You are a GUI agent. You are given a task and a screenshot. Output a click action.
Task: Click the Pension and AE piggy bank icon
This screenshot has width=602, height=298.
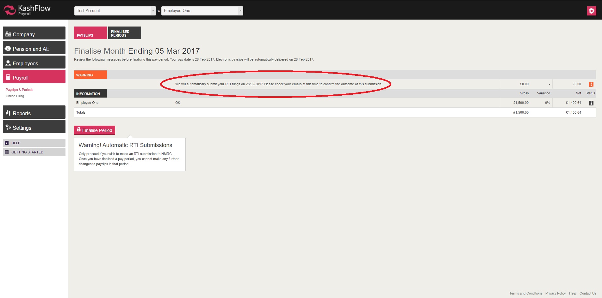coord(8,49)
